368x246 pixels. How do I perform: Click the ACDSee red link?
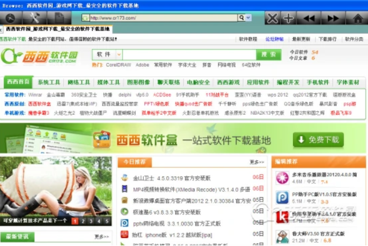tap(162, 95)
